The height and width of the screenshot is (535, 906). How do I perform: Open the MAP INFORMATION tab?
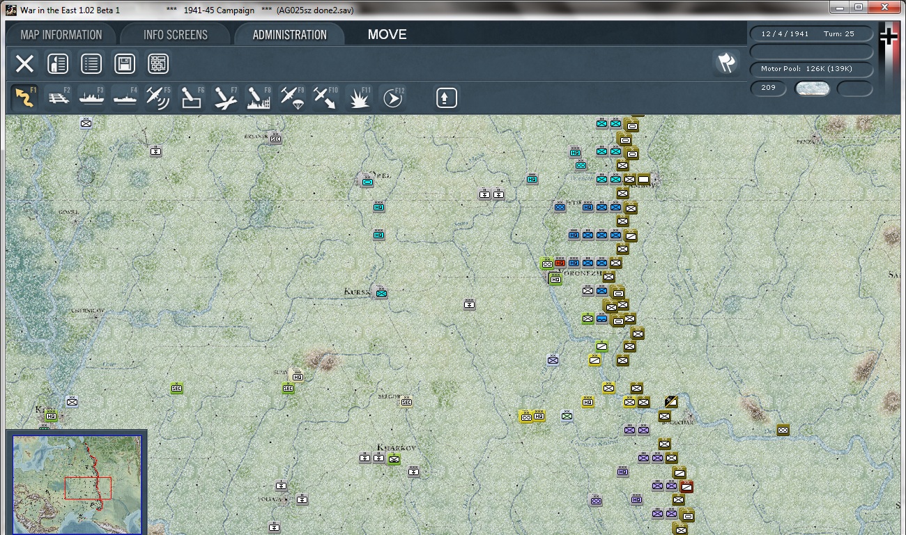(x=61, y=35)
